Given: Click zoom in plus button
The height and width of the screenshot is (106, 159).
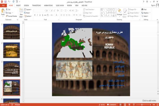Looking at the screenshot, I should click(150, 105).
